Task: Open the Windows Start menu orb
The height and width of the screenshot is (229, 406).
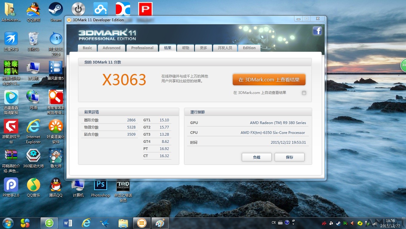Action: click(x=7, y=223)
